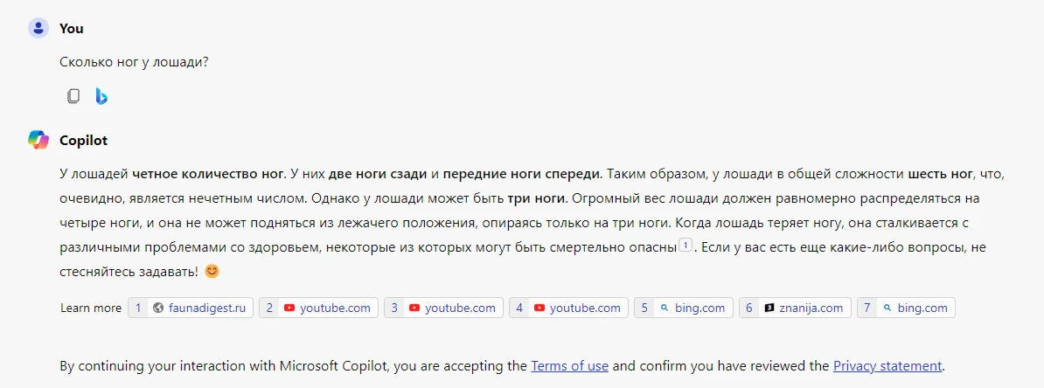Open citation superscript 1 in the answer
The width and height of the screenshot is (1044, 388).
686,246
